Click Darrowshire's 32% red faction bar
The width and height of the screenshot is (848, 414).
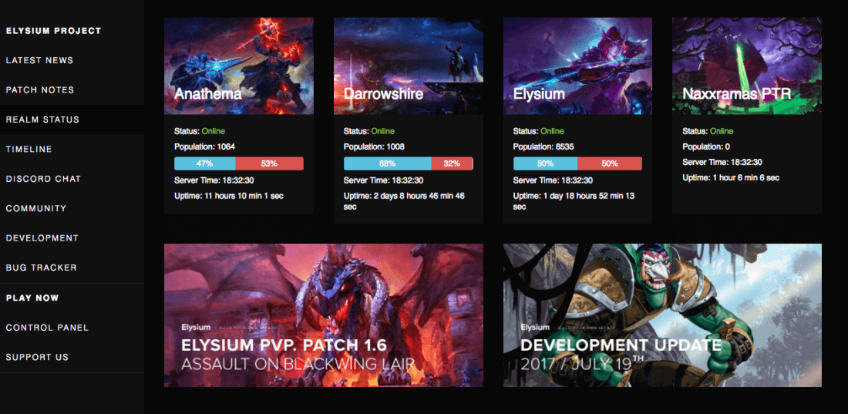click(x=452, y=163)
